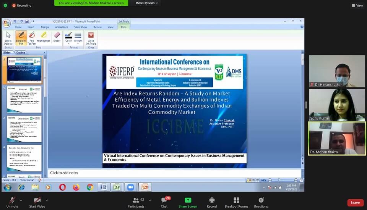Image resolution: width=367 pixels, height=210 pixels.
Task: Start recording with the Record button
Action: click(x=211, y=202)
